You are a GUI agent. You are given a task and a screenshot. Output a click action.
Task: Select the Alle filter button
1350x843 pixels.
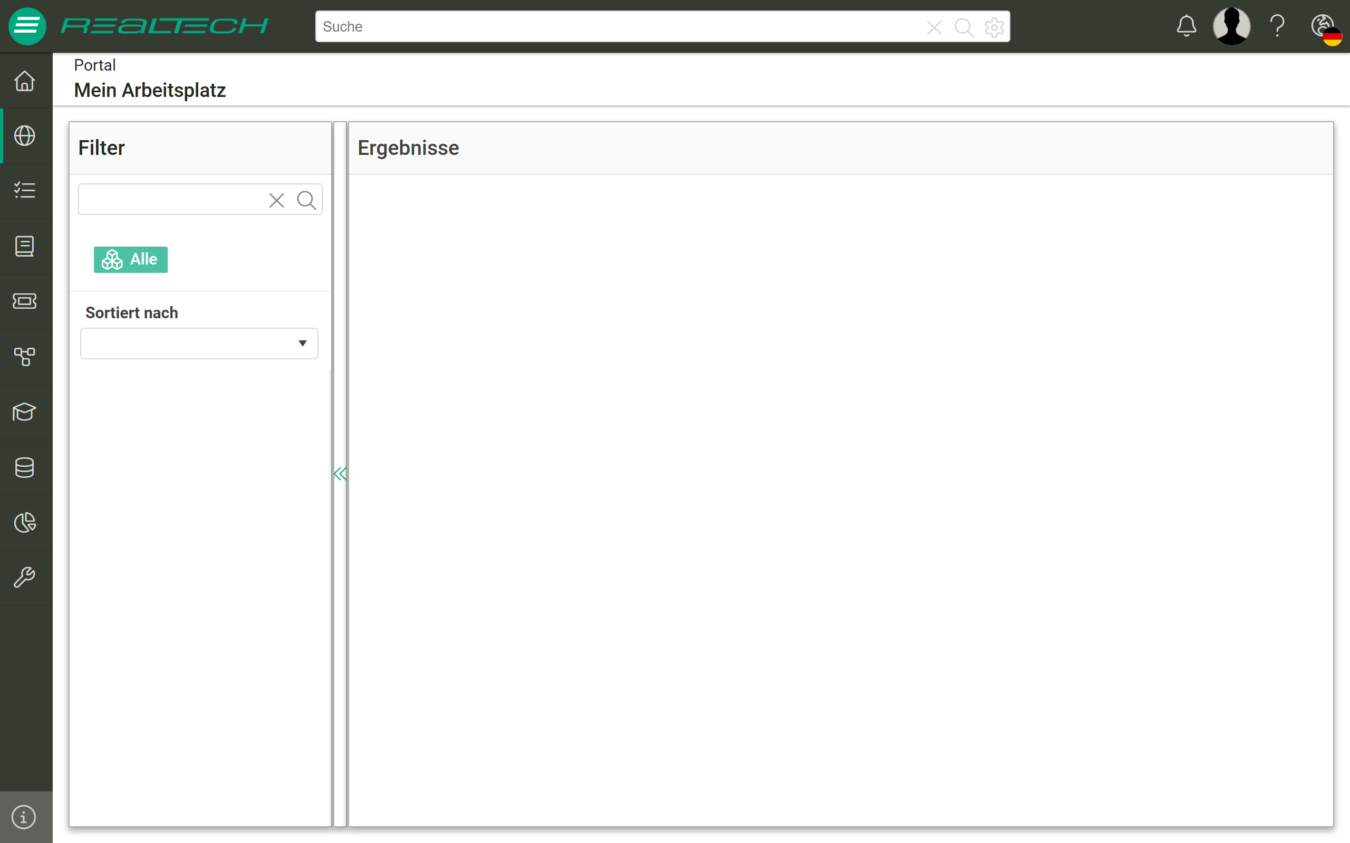tap(131, 259)
